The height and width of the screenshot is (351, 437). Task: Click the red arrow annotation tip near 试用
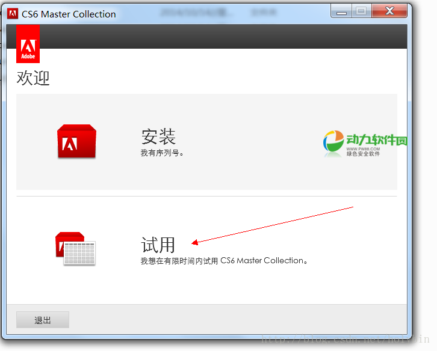click(194, 243)
